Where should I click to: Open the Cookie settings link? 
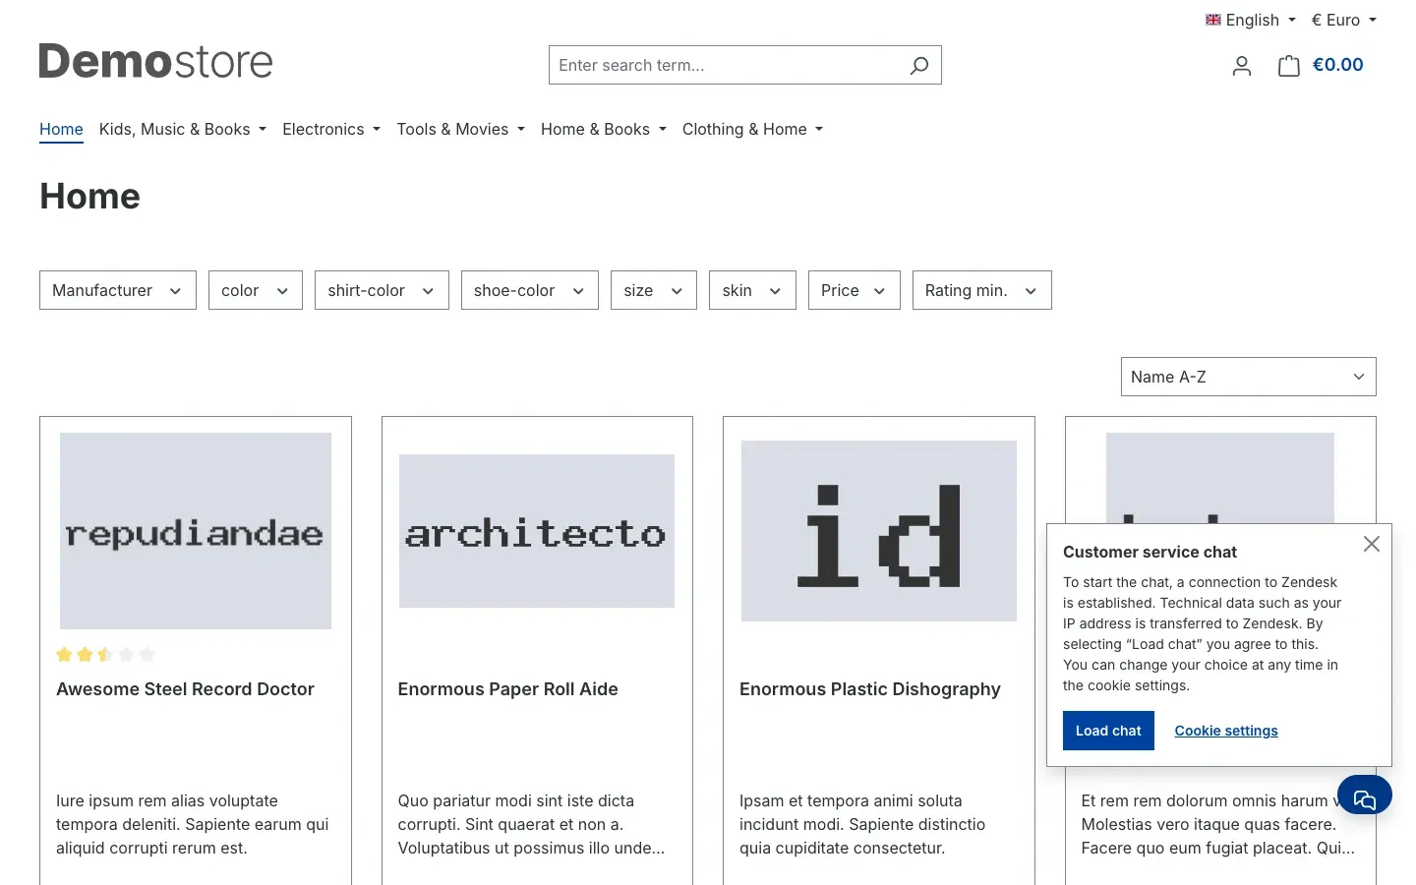point(1226,731)
